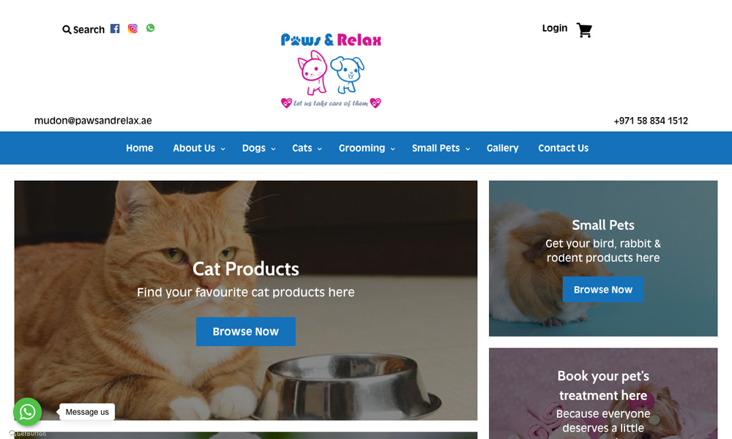Expand the Cats dropdown menu
The image size is (732, 439).
point(307,148)
